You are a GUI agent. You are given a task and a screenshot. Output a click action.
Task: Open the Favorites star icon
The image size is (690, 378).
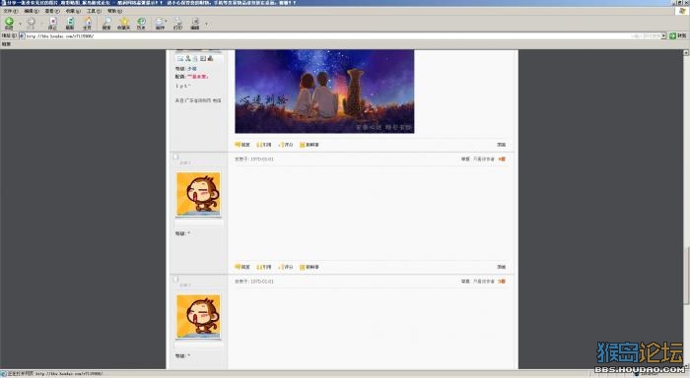click(x=123, y=23)
